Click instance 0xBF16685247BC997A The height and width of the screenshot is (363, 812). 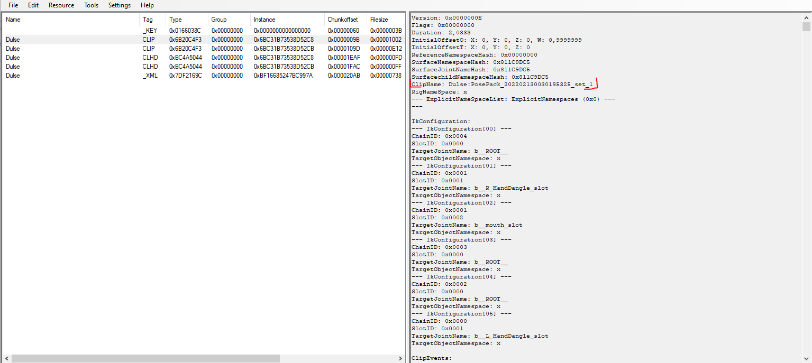284,76
